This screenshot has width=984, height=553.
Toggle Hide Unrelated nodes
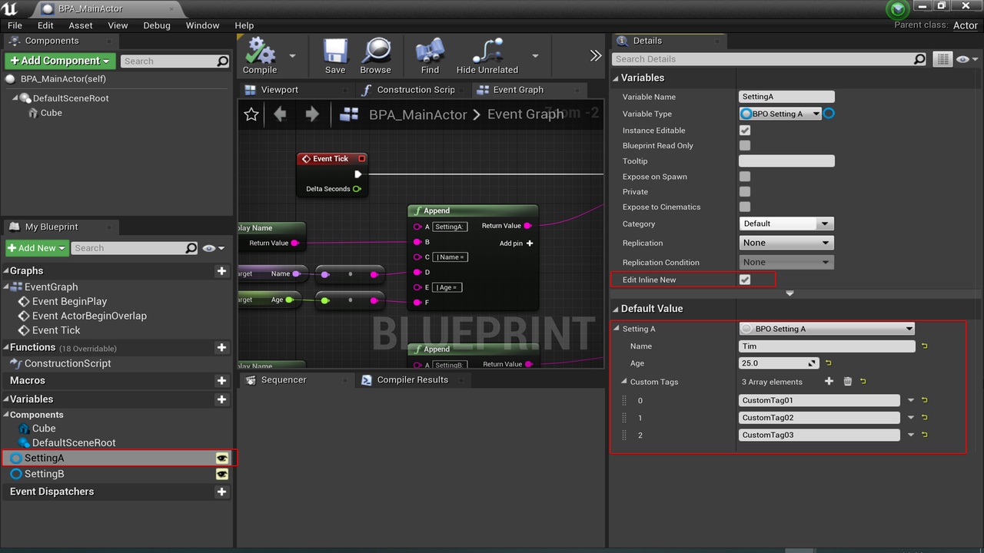(x=487, y=56)
